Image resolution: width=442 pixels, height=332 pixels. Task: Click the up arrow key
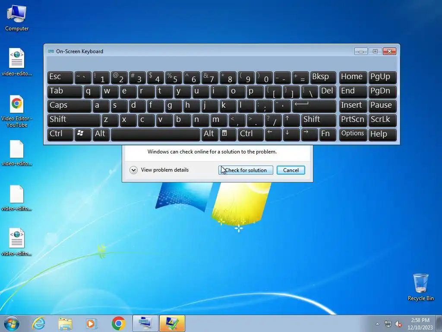click(x=291, y=120)
